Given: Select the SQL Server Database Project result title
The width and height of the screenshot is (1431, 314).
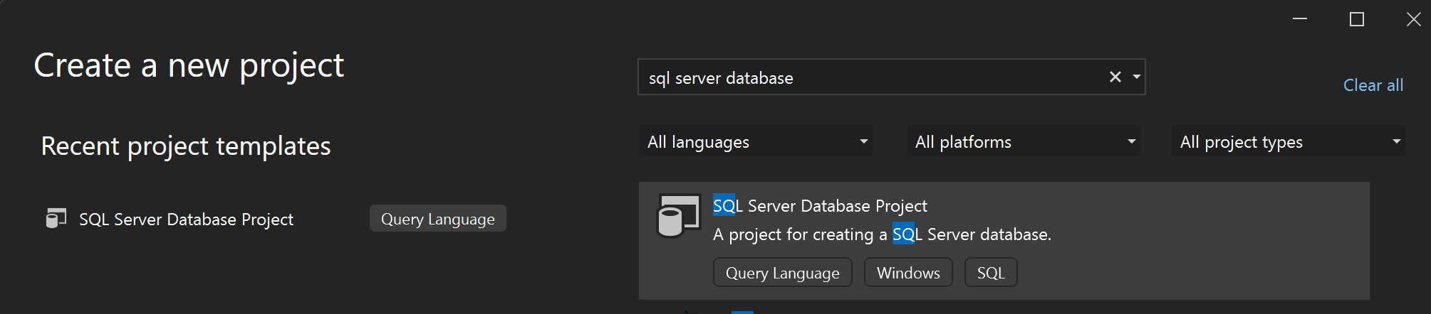Looking at the screenshot, I should [820, 206].
